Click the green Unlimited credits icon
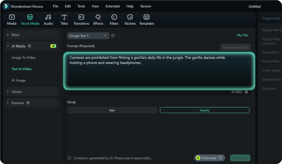Viewport: 282px width, 164px height. pos(198,158)
